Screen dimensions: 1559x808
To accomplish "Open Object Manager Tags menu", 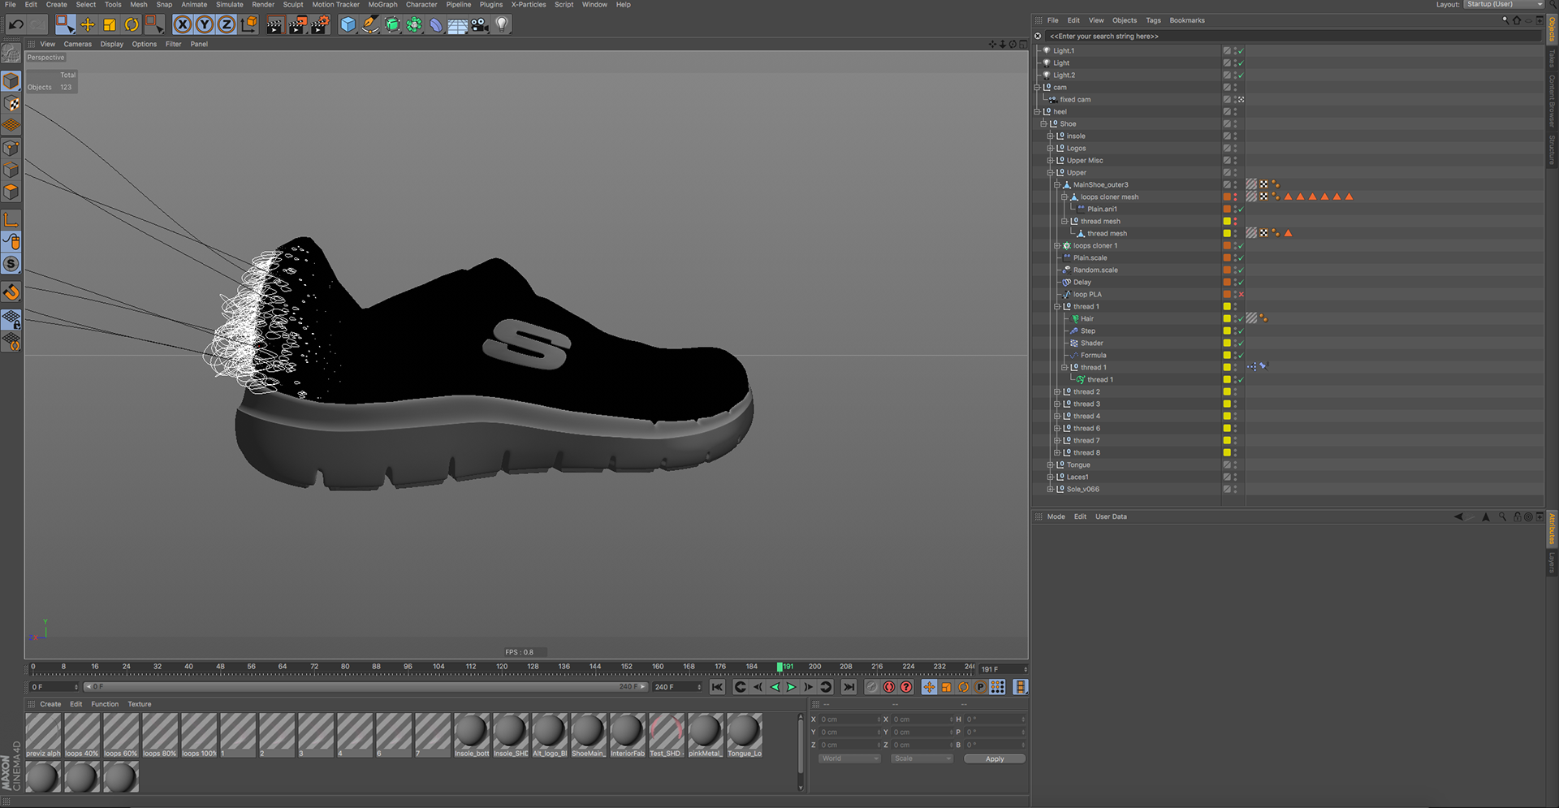I will [1153, 20].
